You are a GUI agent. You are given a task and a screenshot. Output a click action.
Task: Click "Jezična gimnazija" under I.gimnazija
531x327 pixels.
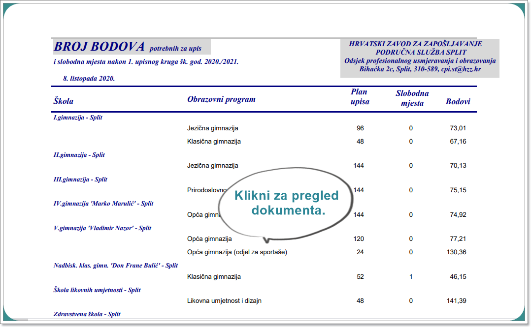213,128
